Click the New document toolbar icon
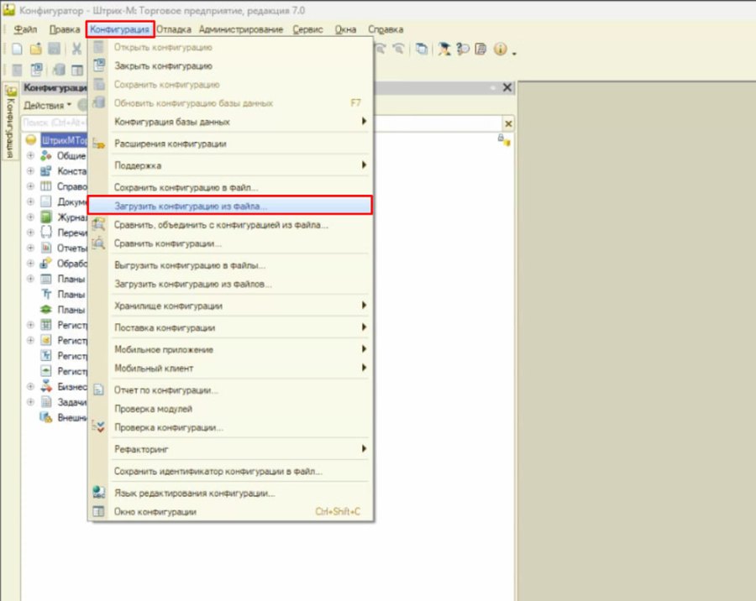Viewport: 756px width, 601px height. click(x=17, y=49)
